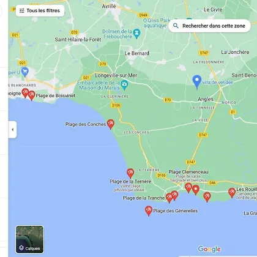Click the Google logo on the map
Screen dimensions: 257x257
tap(209, 249)
